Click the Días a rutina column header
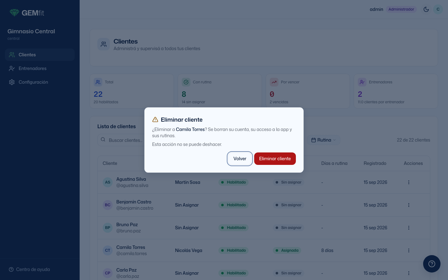Viewport: 448px width, 280px height. pos(334,163)
